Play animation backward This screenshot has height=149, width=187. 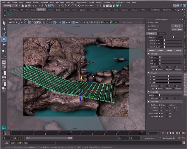point(170,133)
